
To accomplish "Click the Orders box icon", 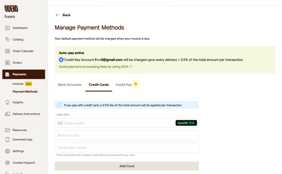I will point(7,63).
